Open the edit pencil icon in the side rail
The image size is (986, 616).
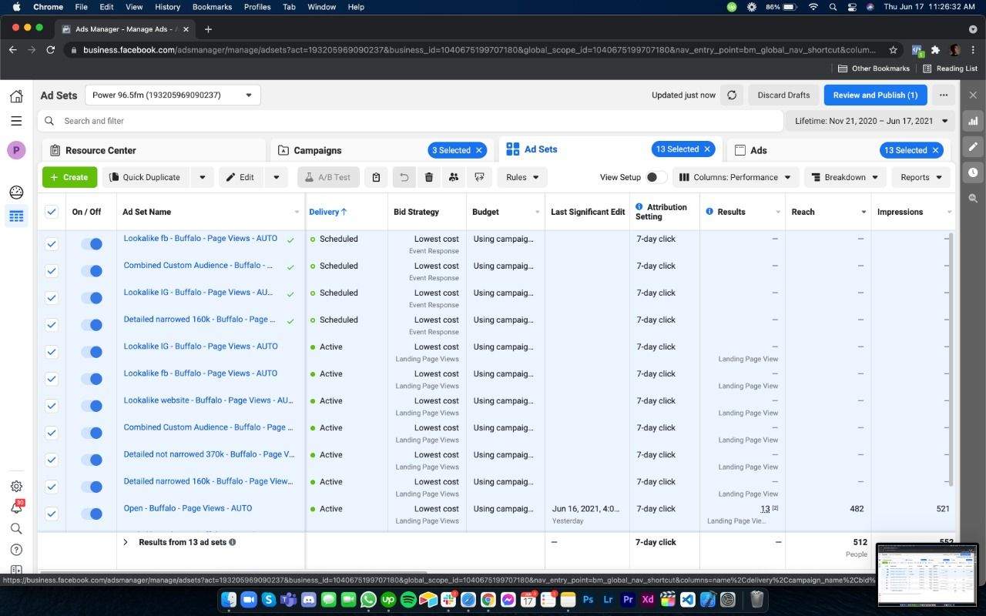pyautogui.click(x=973, y=146)
